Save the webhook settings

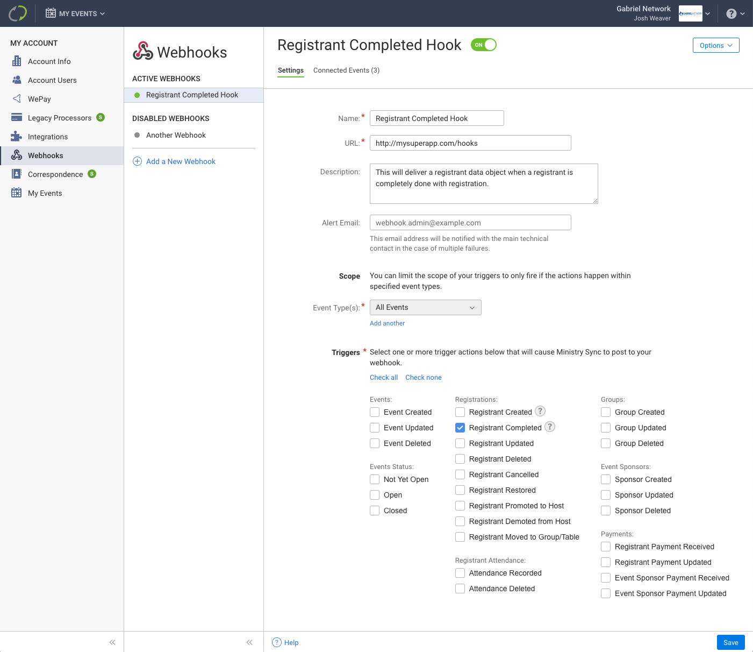pyautogui.click(x=731, y=642)
